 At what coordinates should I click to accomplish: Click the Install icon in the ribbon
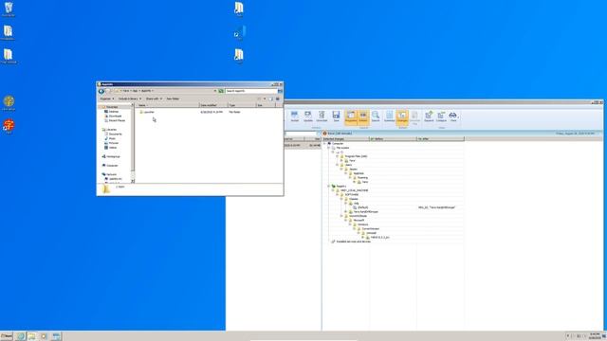[x=295, y=117]
